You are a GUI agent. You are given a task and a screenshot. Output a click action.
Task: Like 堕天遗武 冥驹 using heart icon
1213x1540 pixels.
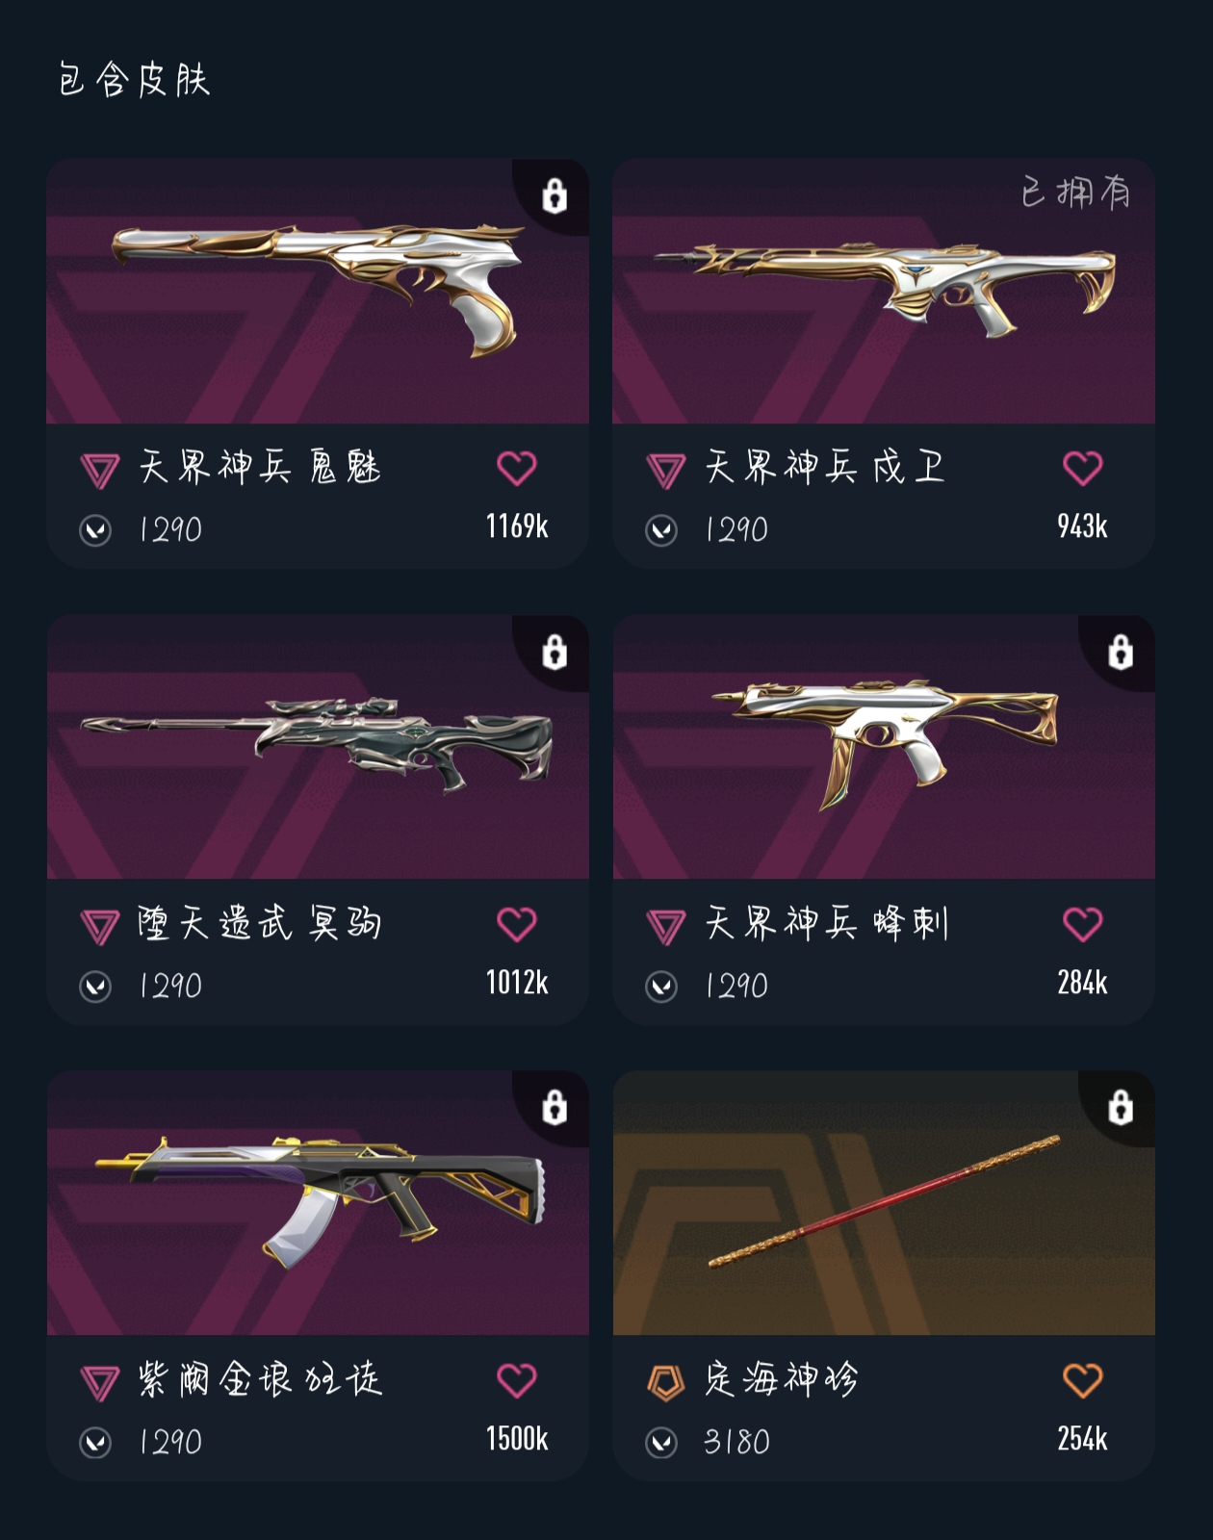[517, 925]
